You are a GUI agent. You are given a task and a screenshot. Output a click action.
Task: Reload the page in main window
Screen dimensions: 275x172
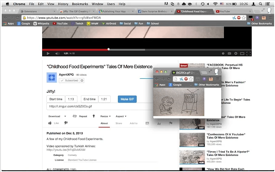coord(17,18)
